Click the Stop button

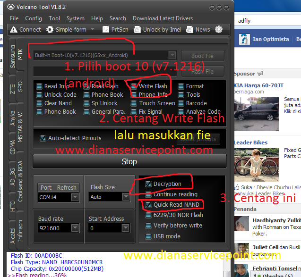pos(129,161)
